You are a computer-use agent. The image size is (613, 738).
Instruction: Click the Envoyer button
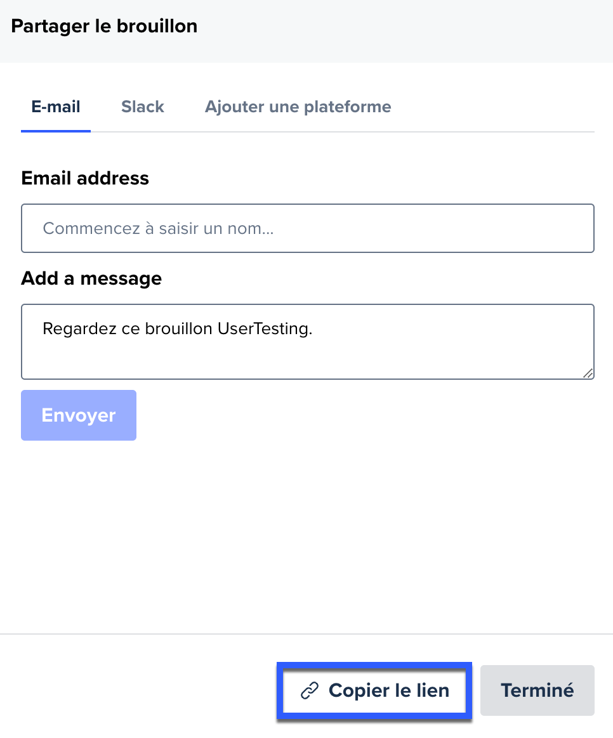[x=79, y=415]
